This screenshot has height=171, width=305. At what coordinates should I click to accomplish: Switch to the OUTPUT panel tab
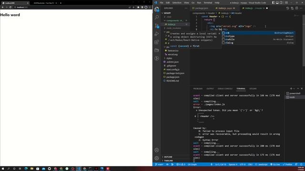click(x=210, y=89)
